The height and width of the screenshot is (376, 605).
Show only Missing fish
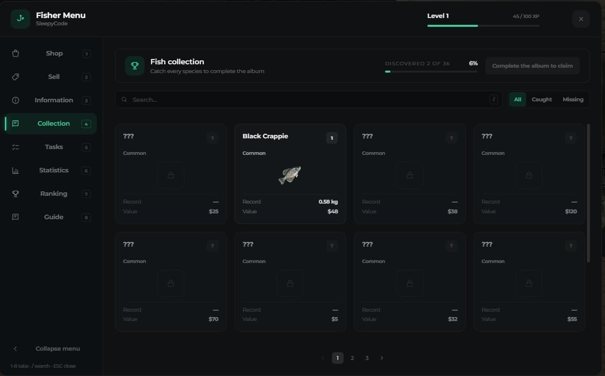tap(573, 99)
